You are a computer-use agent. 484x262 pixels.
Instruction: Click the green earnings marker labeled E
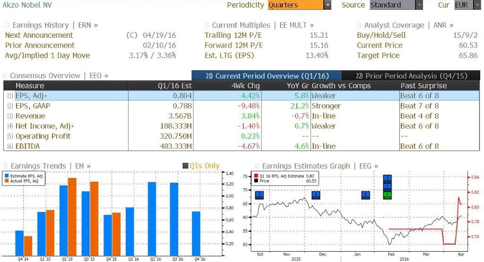click(388, 195)
